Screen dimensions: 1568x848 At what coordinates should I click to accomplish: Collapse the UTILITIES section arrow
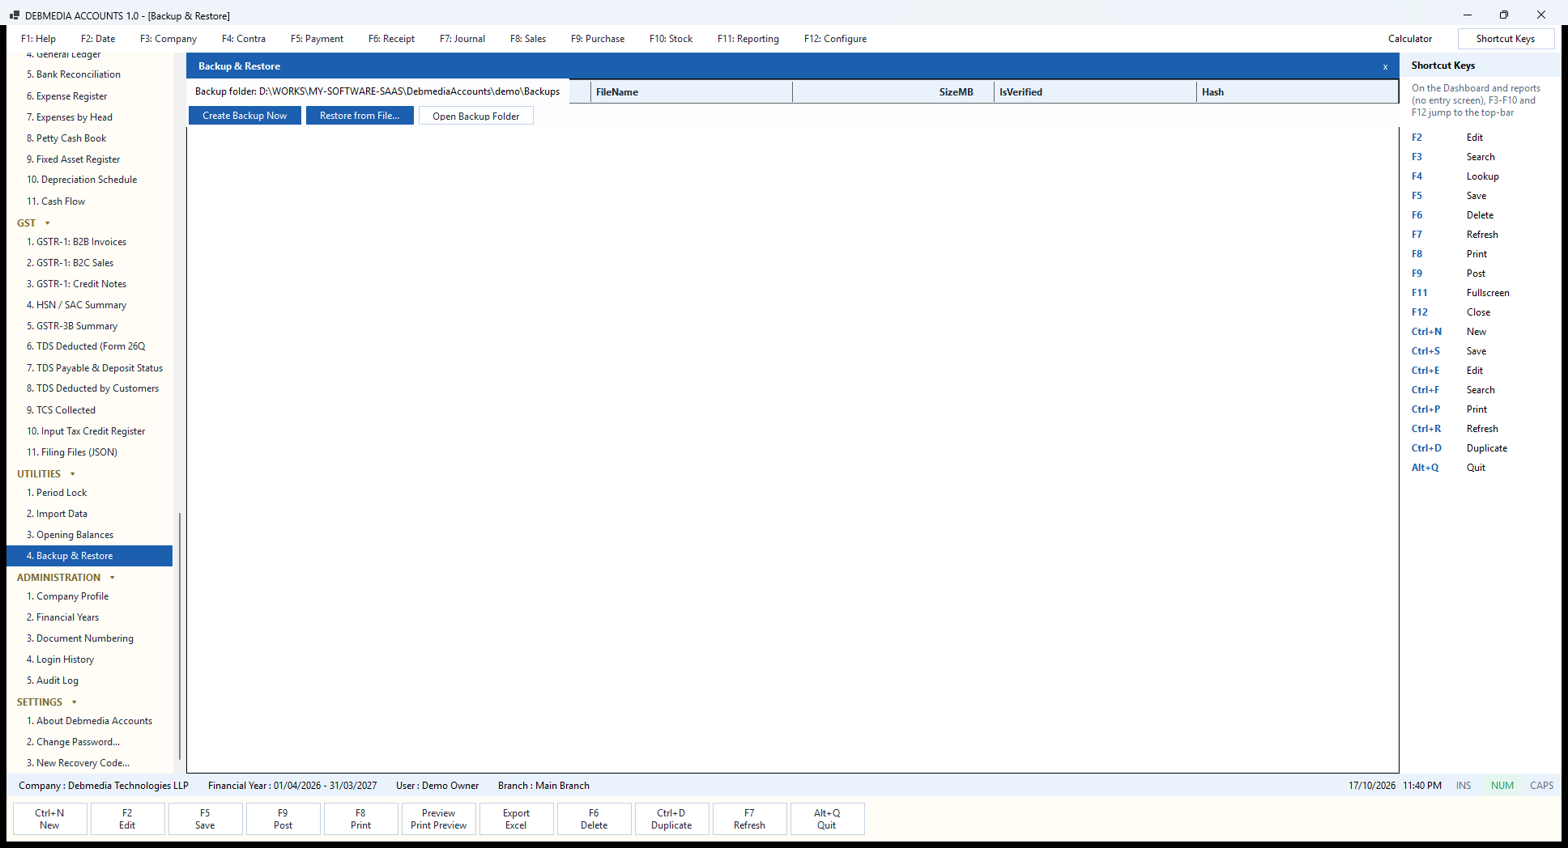click(x=73, y=474)
